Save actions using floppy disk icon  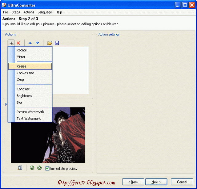click(57, 43)
